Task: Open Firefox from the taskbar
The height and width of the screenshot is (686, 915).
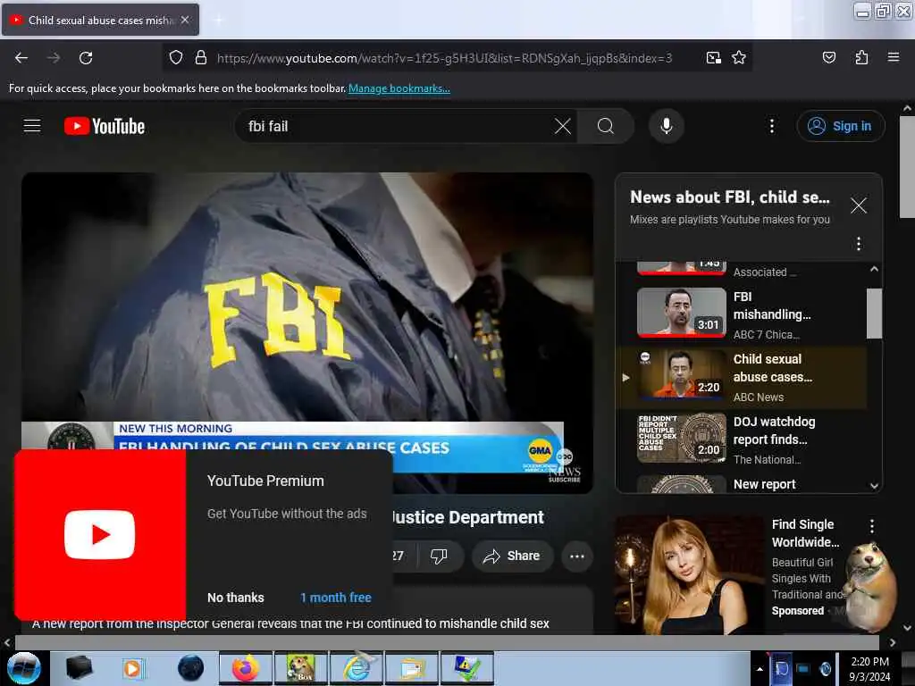Action: click(x=246, y=668)
